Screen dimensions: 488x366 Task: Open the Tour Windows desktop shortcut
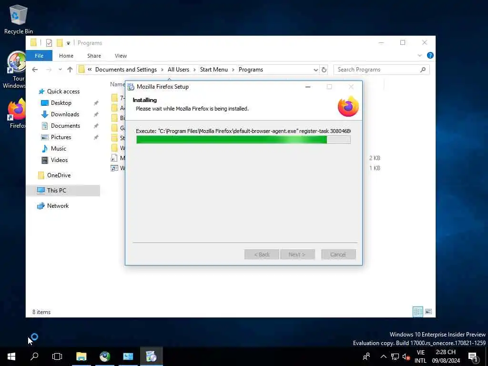click(x=15, y=71)
